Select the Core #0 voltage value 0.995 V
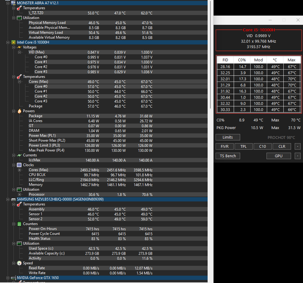The width and height of the screenshot is (303, 283). [x=93, y=57]
